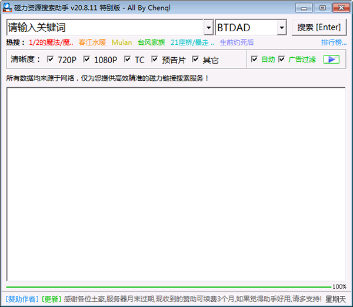Screen dimensions: 353x307
Task: Close the 磁力资源搜索助手 window
Action: point(341,8)
